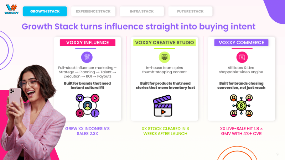The height and width of the screenshot is (160, 285).
Task: Click the Twitter bird icon
Action: click(x=79, y=97)
